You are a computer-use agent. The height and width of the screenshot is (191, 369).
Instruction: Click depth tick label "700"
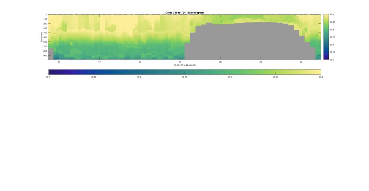point(45,46)
